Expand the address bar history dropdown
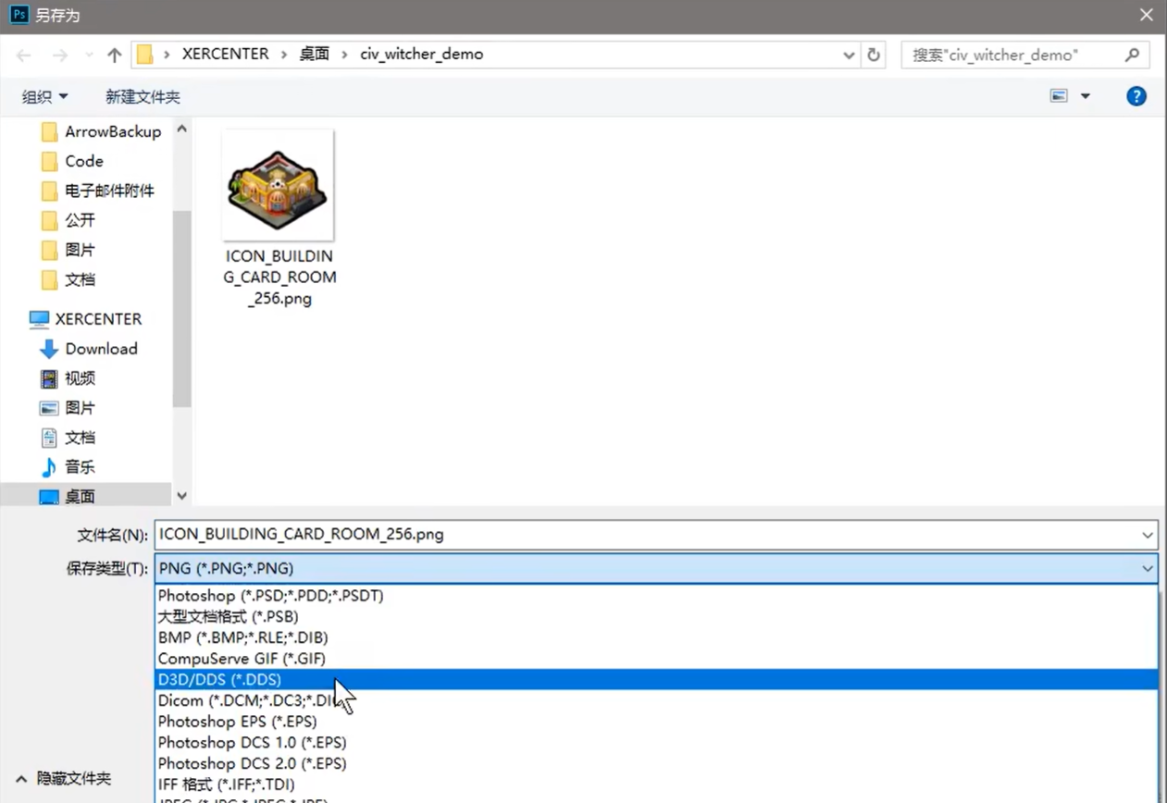1167x803 pixels. click(x=849, y=56)
